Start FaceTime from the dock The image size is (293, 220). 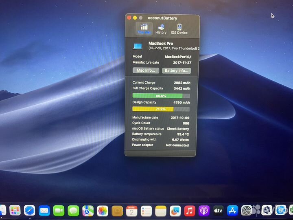(59, 211)
